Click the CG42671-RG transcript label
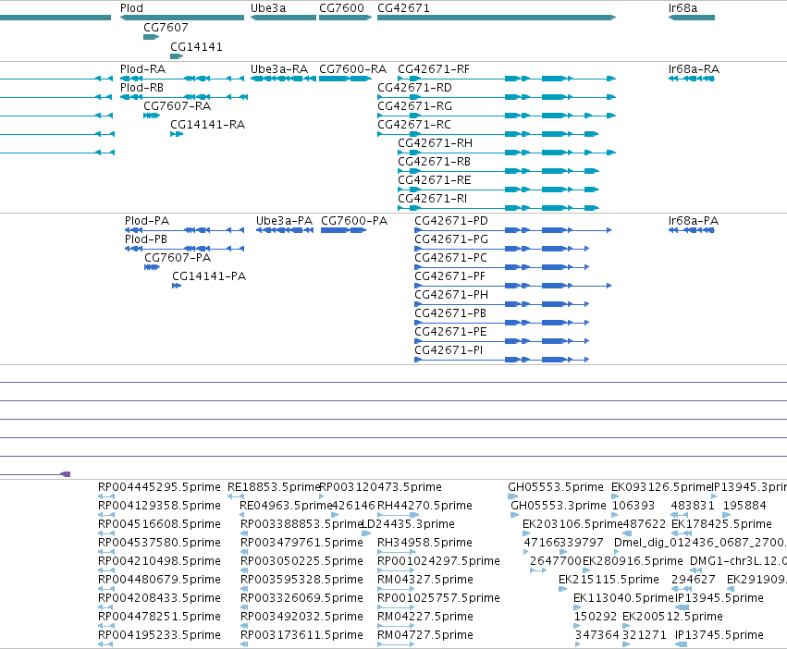Viewport: 787px width, 649px height. pyautogui.click(x=414, y=106)
